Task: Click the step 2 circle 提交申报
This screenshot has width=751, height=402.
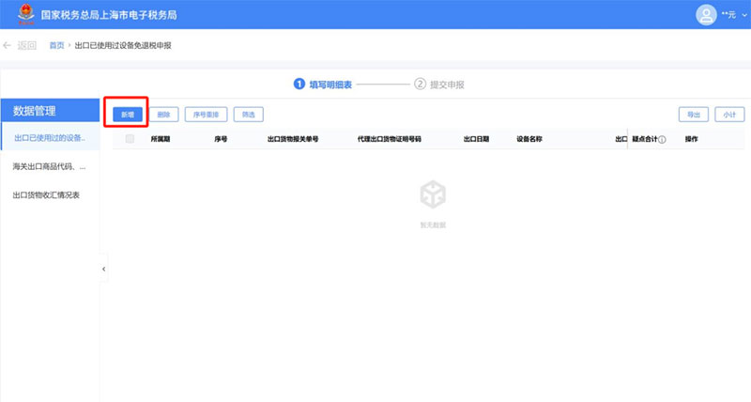Action: pos(421,85)
